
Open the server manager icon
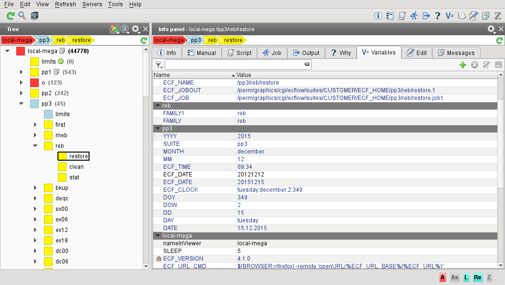(34, 16)
